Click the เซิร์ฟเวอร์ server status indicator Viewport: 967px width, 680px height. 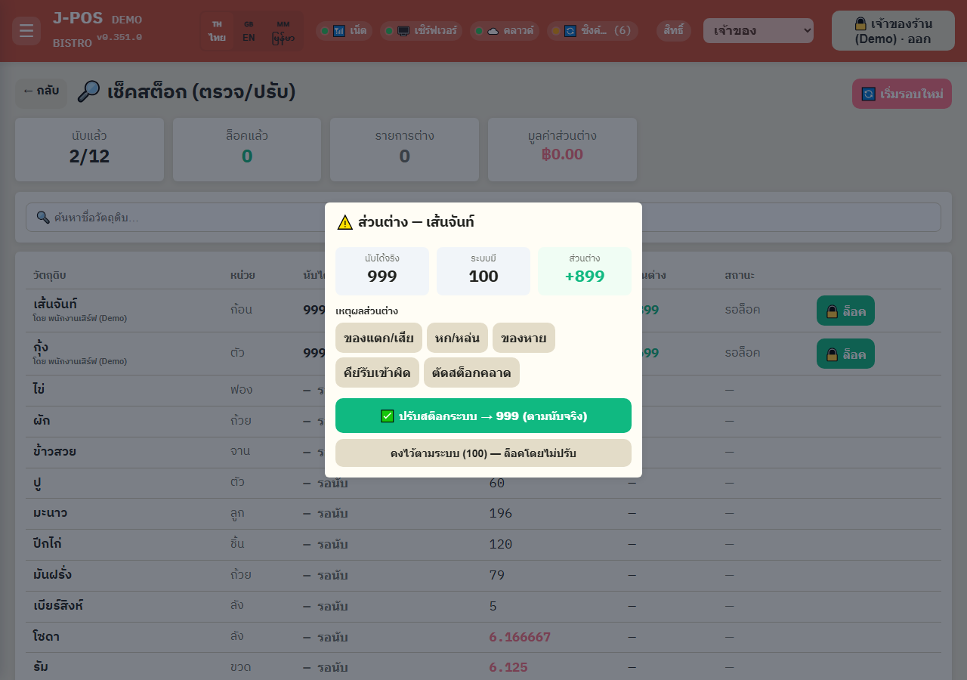(422, 31)
